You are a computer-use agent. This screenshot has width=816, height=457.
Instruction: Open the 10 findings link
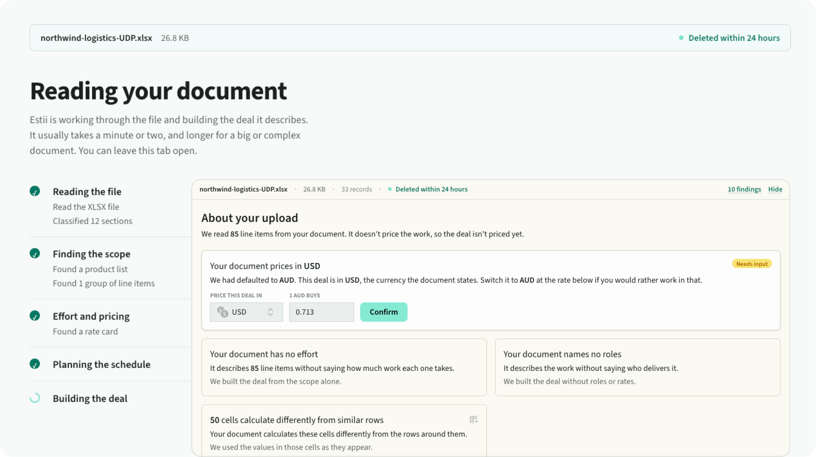click(x=744, y=189)
